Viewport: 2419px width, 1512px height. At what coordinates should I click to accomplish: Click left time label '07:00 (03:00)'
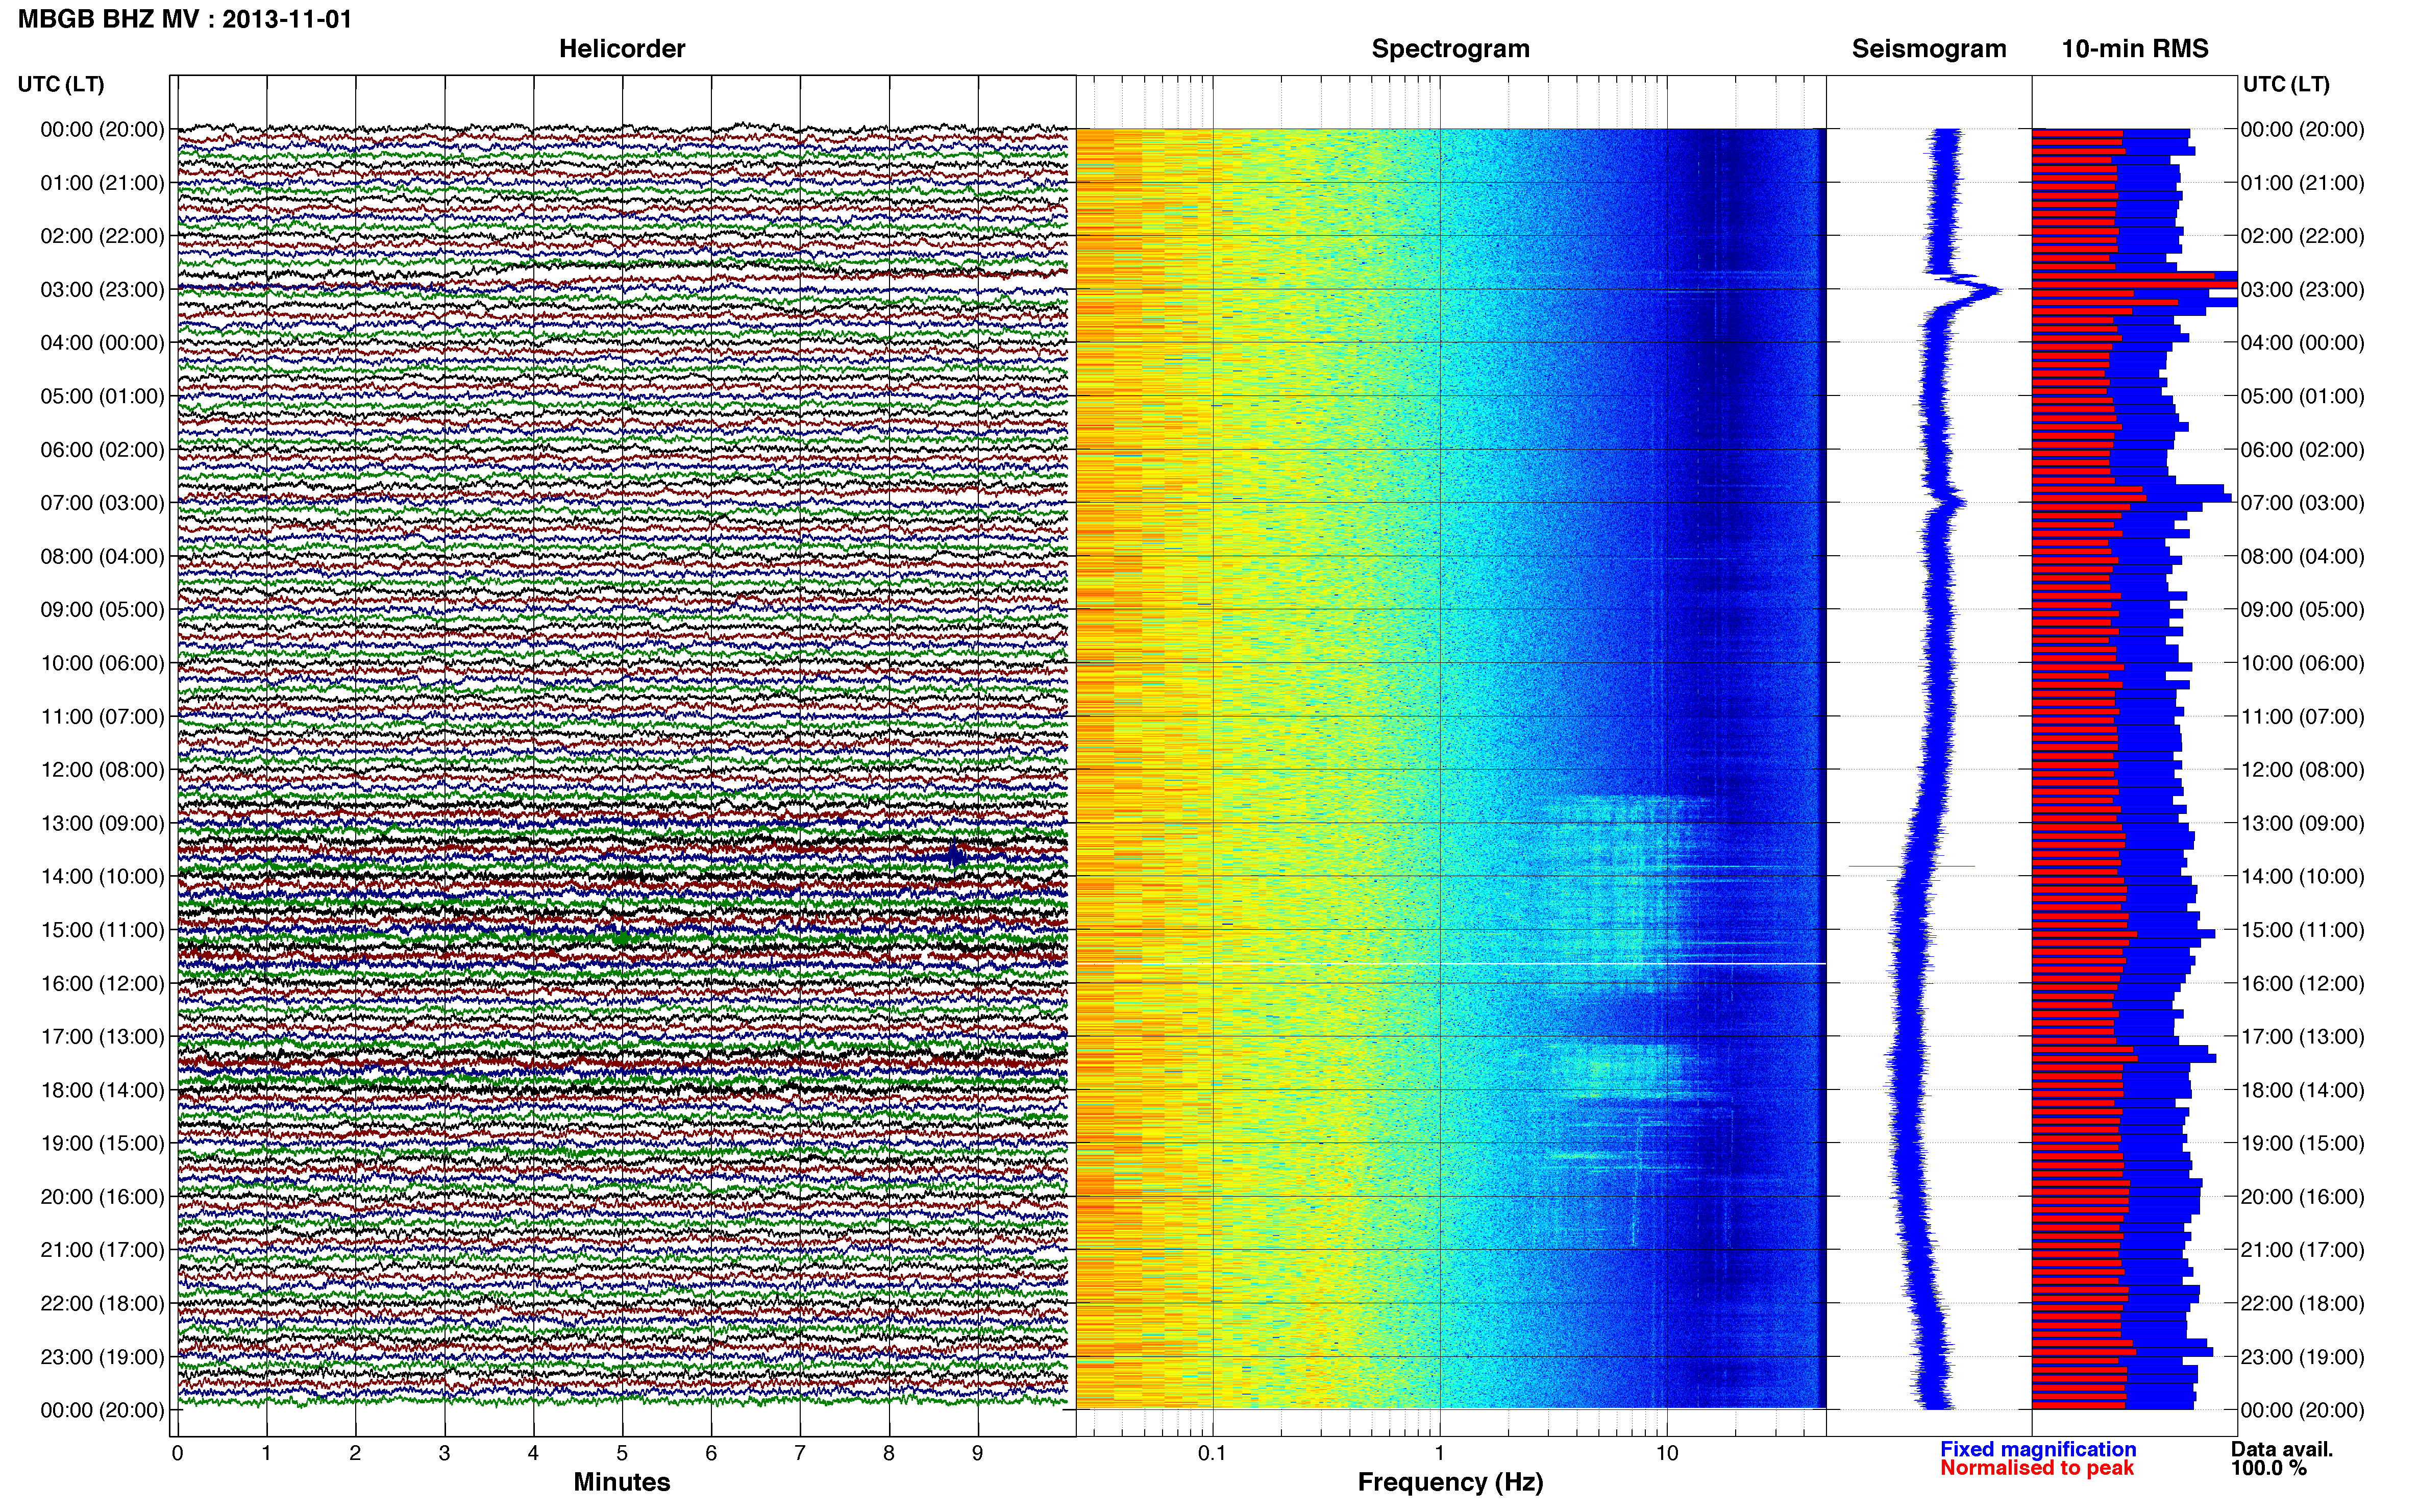click(102, 502)
